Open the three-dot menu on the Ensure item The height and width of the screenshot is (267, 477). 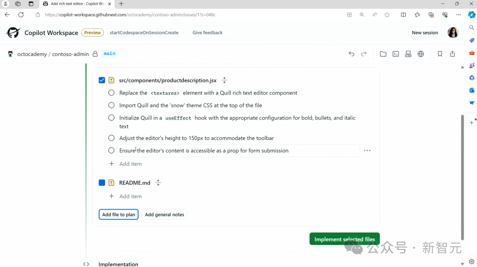click(x=367, y=150)
